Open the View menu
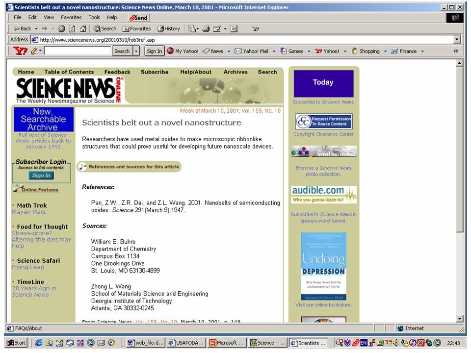 49,18
